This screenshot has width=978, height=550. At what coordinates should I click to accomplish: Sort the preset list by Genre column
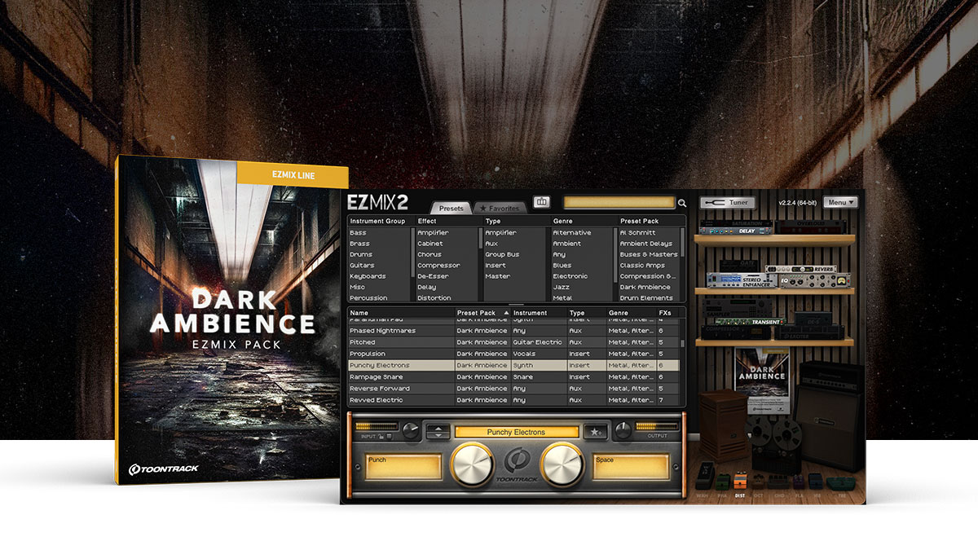pos(631,313)
